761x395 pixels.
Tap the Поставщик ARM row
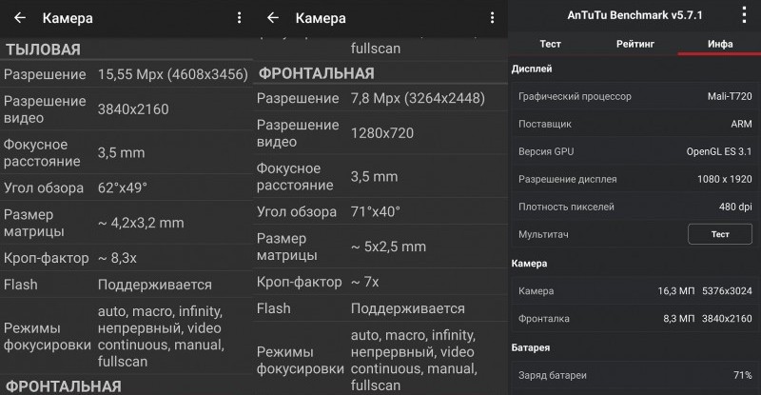(634, 124)
